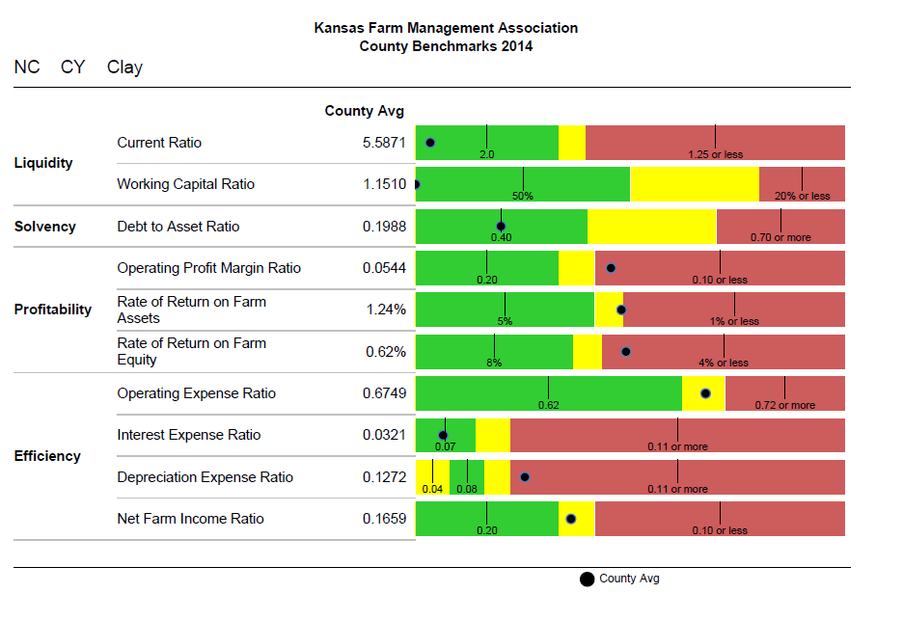Viewport: 903px width, 620px height.
Task: Click the County Avg legend dot
Action: (587, 580)
